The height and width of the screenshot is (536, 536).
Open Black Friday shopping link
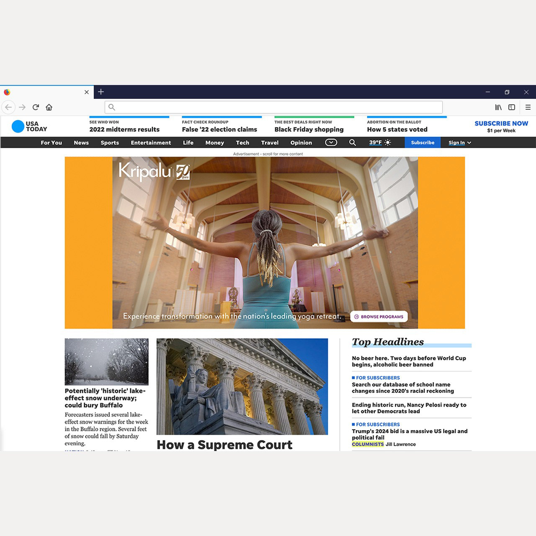[x=309, y=129]
